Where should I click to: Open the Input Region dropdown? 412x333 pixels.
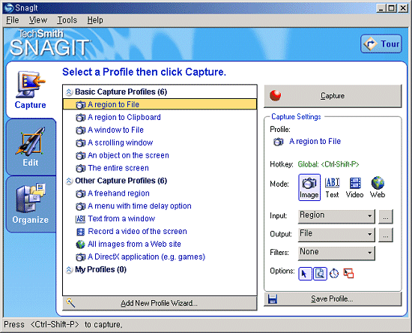(x=336, y=216)
